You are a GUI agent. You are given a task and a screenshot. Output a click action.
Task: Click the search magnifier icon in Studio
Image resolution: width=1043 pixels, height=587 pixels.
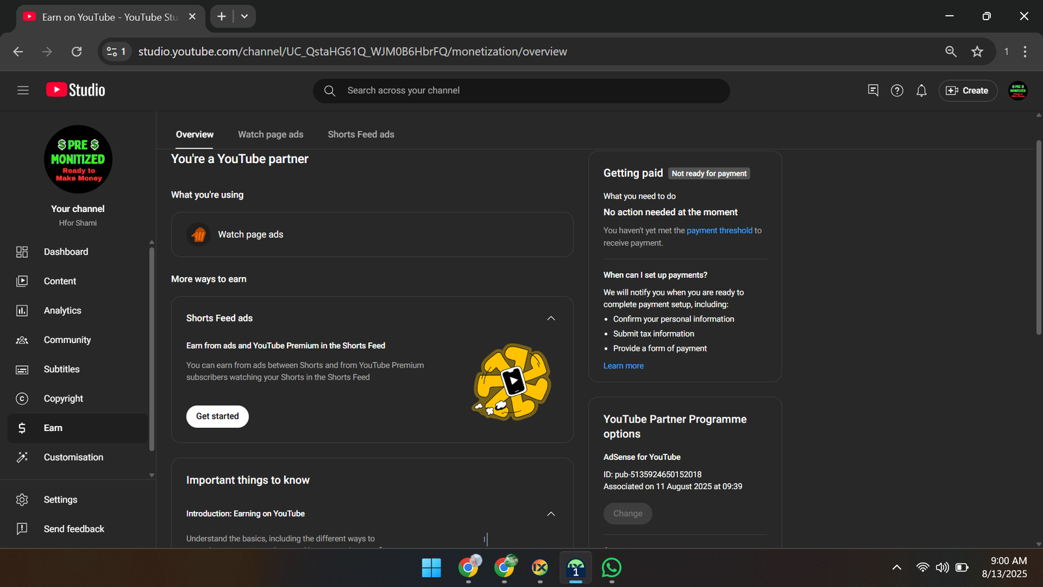[x=330, y=91]
